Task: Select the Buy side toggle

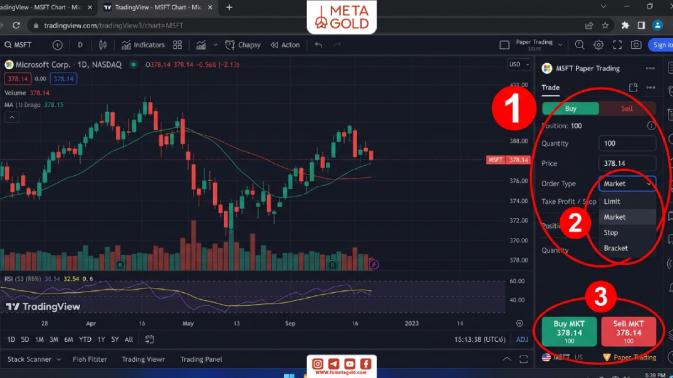Action: click(570, 108)
